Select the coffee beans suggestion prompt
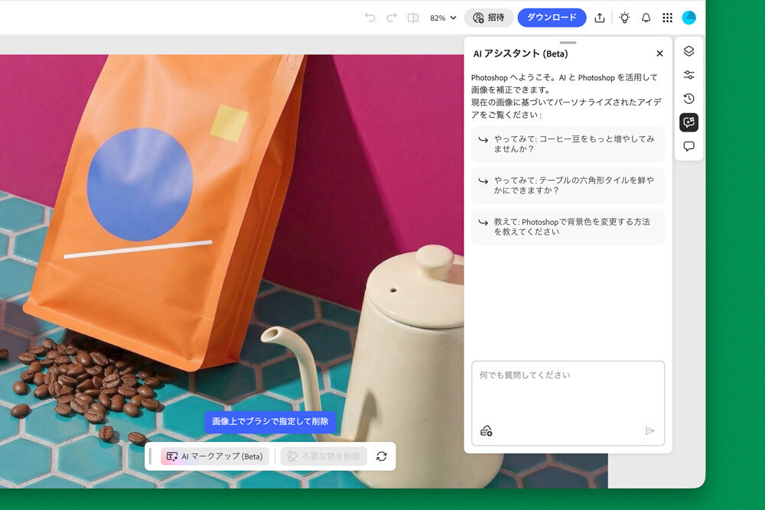This screenshot has width=765, height=510. tap(568, 145)
